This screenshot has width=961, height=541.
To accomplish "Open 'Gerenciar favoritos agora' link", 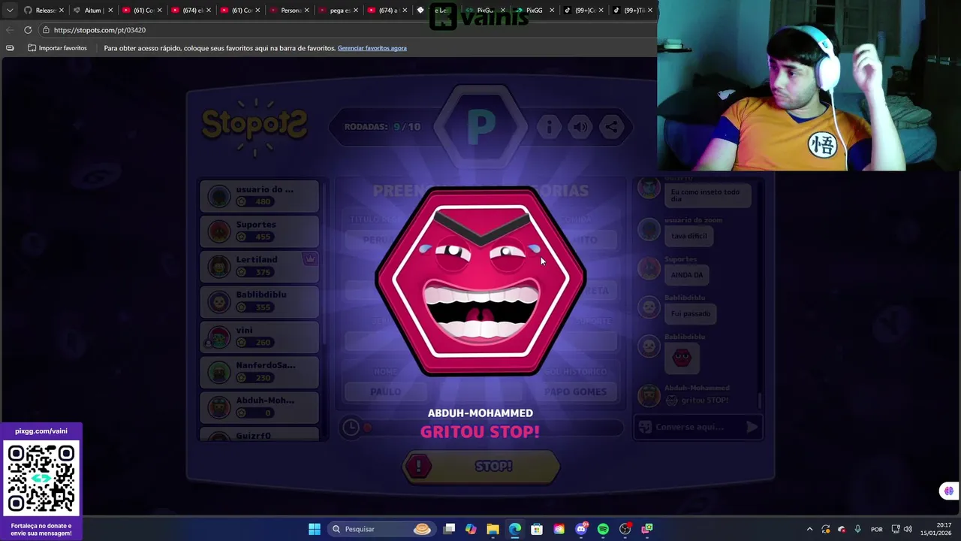I will tap(372, 48).
